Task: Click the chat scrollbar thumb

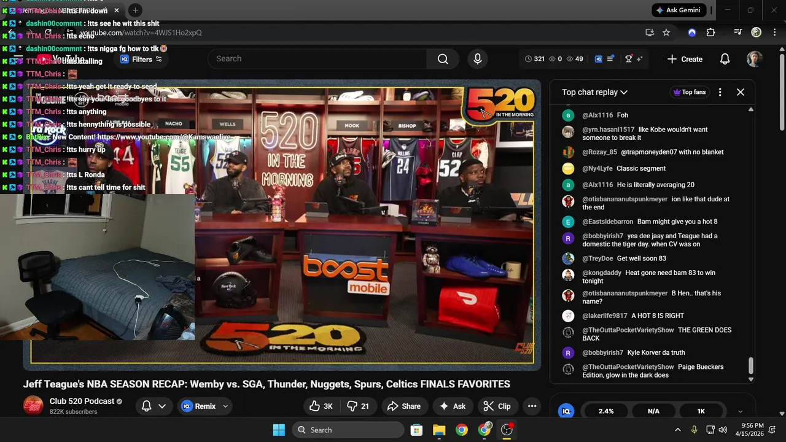Action: 750,366
